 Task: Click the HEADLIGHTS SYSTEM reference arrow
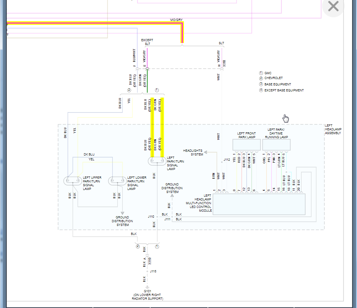click(206, 152)
